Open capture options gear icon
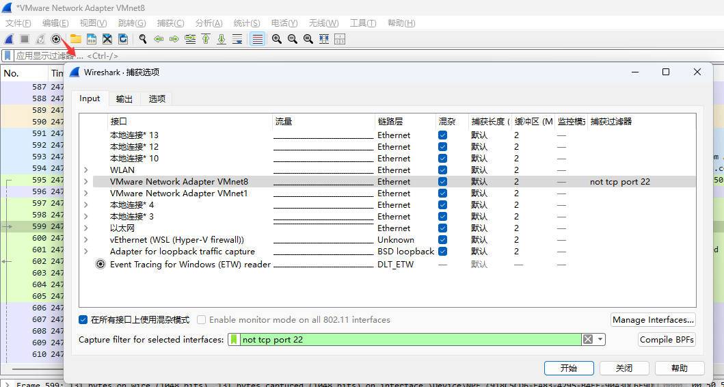 [x=56, y=39]
